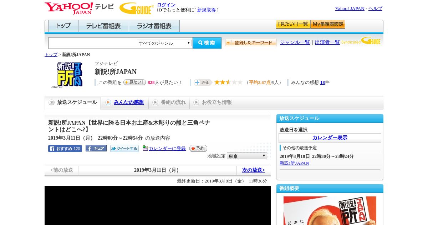Click the star rating display

click(x=228, y=82)
